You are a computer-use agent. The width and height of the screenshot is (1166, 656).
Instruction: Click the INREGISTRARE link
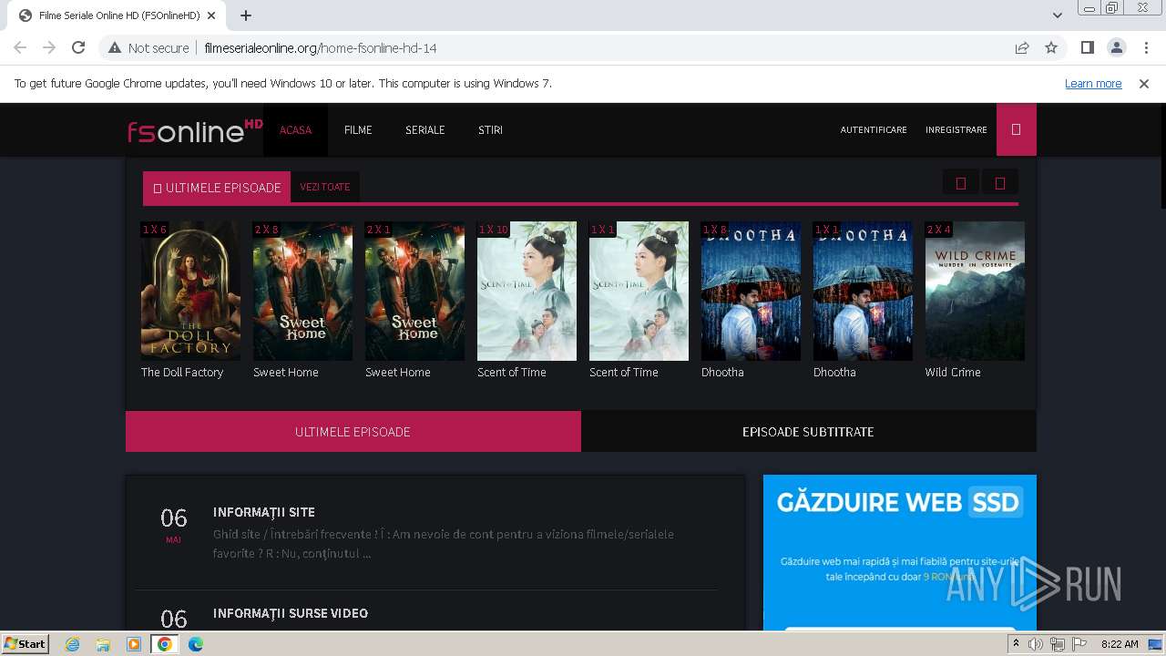point(956,129)
